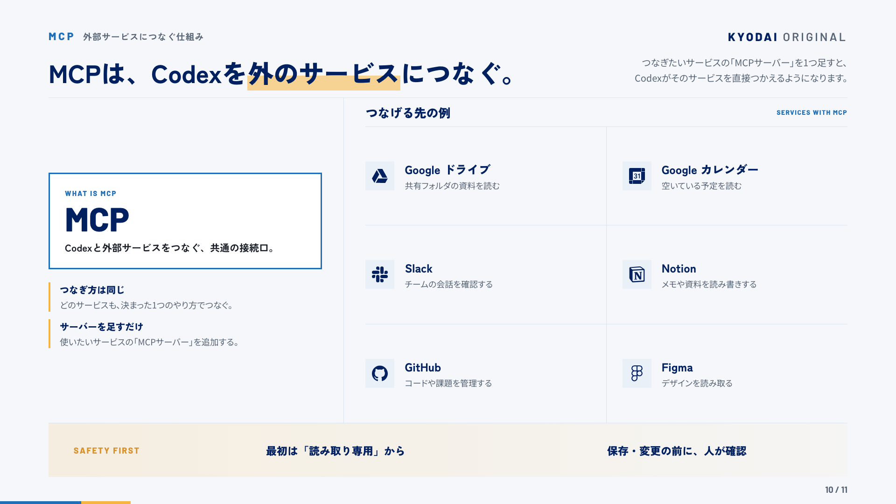
Task: Click the Figma logo icon
Action: (x=637, y=373)
